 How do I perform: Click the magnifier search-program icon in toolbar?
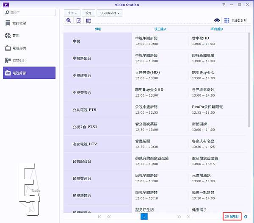tap(69, 20)
